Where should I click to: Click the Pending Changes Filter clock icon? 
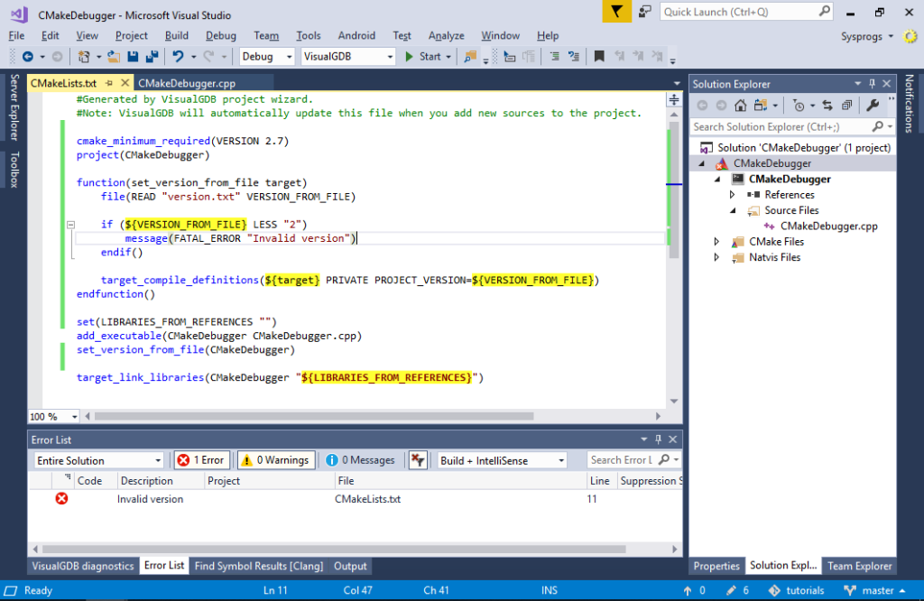(x=799, y=106)
